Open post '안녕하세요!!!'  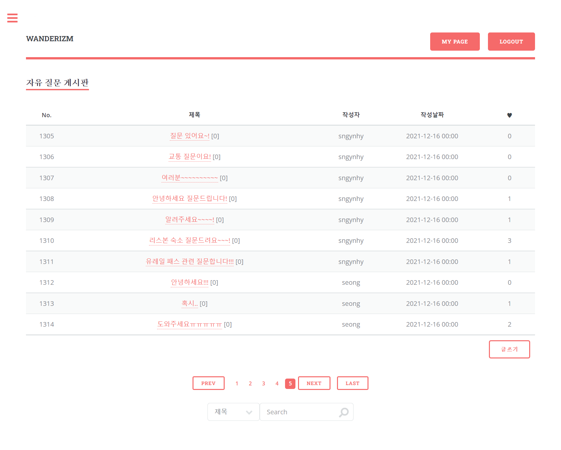pos(190,282)
